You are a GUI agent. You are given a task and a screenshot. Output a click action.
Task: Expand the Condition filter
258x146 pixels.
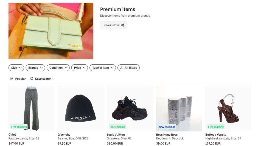point(58,68)
